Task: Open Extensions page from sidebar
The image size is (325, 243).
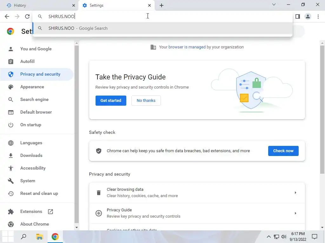Action: click(37, 211)
